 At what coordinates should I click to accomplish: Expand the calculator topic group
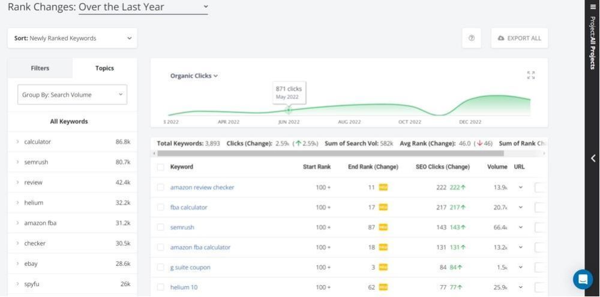tap(17, 142)
